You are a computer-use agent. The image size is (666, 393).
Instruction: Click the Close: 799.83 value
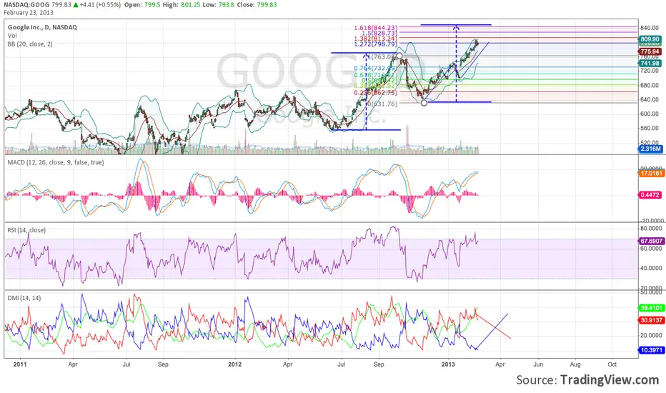click(257, 5)
